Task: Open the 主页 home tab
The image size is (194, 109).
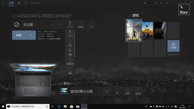Action: tap(11, 3)
